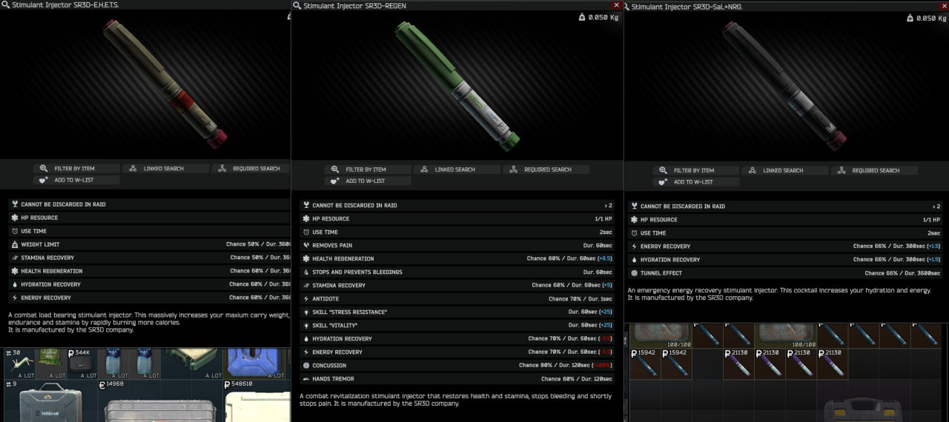949x422 pixels.
Task: Select the case priced 14968 euros
Action: (x=159, y=401)
